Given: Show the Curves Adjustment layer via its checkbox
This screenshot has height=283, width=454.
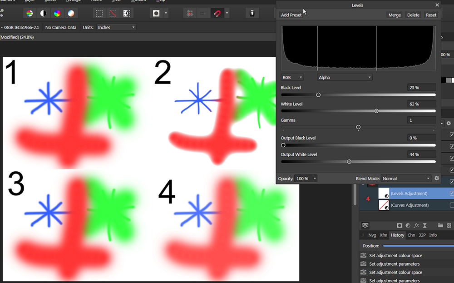Looking at the screenshot, I should (x=452, y=205).
